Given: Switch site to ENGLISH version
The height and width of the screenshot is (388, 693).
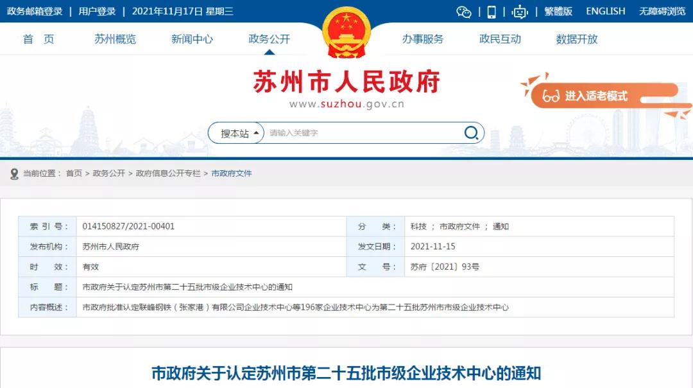Looking at the screenshot, I should pyautogui.click(x=605, y=12).
